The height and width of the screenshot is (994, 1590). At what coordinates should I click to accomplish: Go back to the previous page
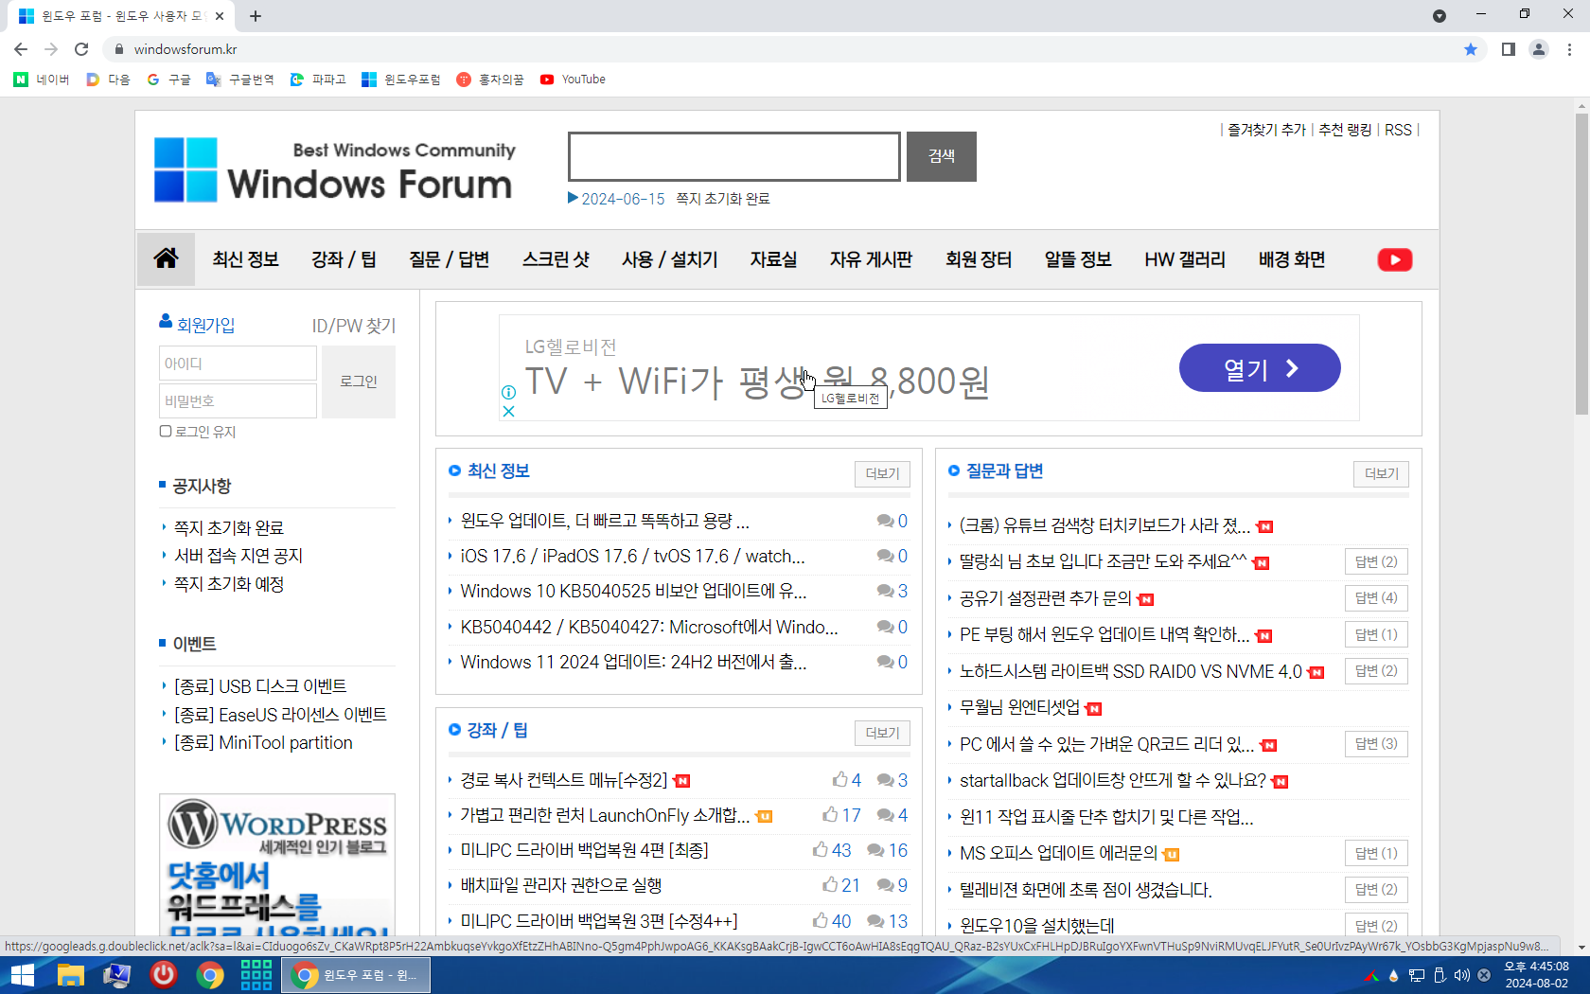tap(21, 49)
